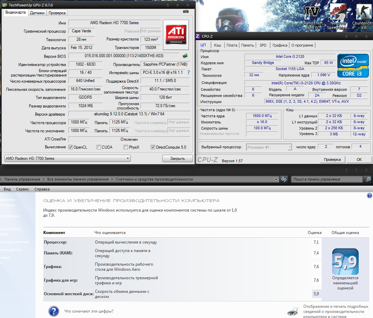The width and height of the screenshot is (373, 318).
Task: Click the BIOS save chip icon
Action: pos(185,56)
